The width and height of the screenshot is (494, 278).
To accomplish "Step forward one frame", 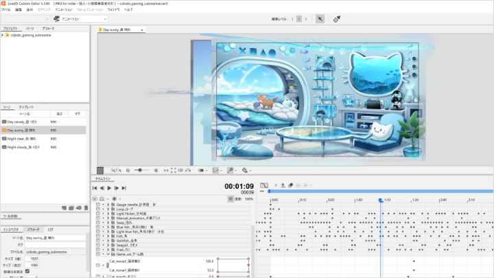I will 117,188.
